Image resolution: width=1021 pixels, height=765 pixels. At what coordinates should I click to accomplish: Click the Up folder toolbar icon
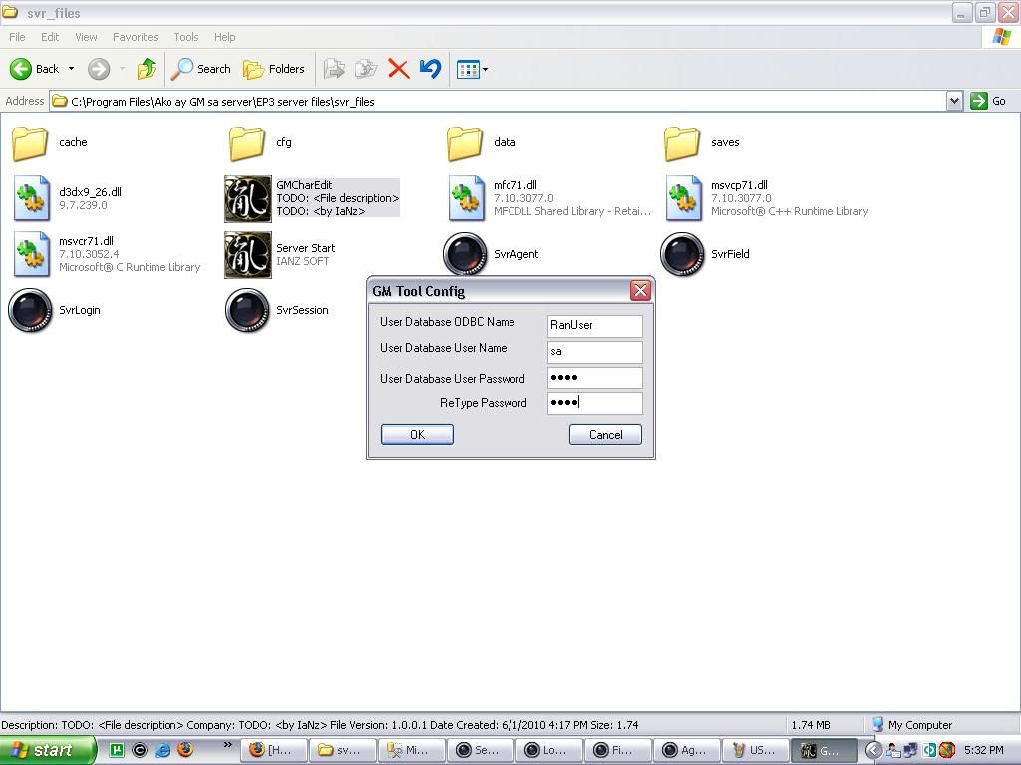147,69
